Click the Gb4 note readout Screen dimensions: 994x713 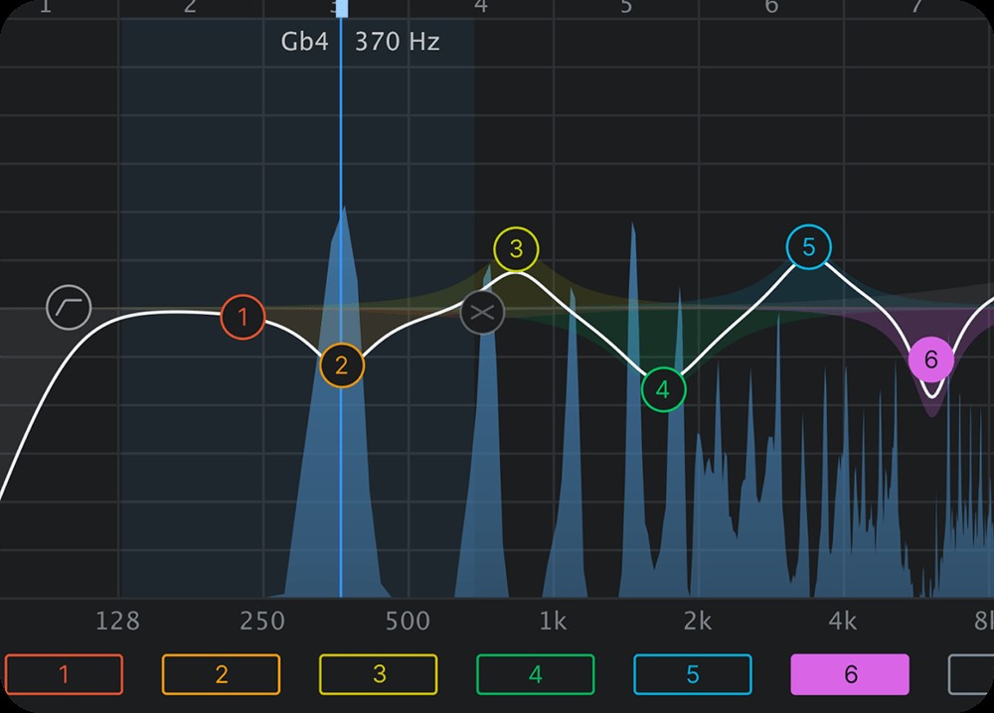[x=305, y=42]
